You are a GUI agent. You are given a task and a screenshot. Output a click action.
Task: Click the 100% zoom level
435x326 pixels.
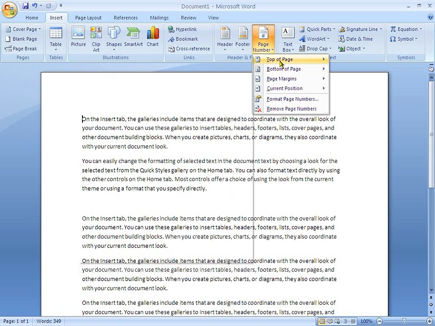pos(366,321)
